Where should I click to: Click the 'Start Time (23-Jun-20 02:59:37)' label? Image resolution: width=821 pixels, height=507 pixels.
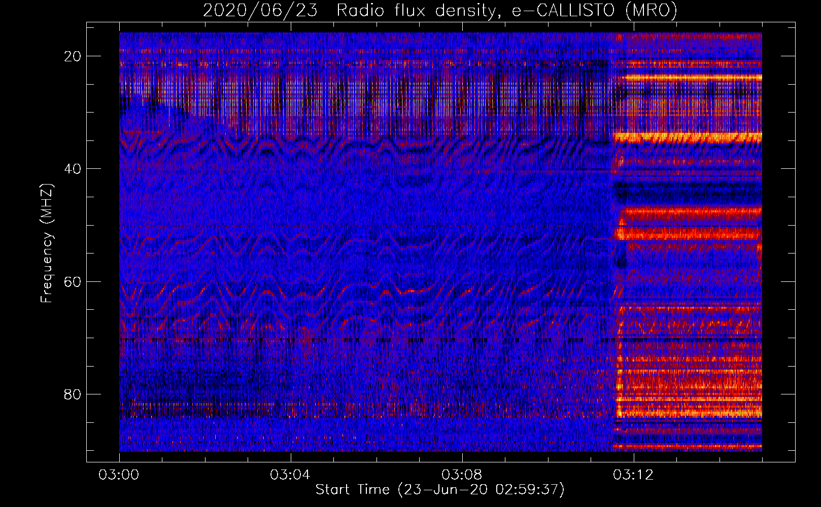point(440,490)
